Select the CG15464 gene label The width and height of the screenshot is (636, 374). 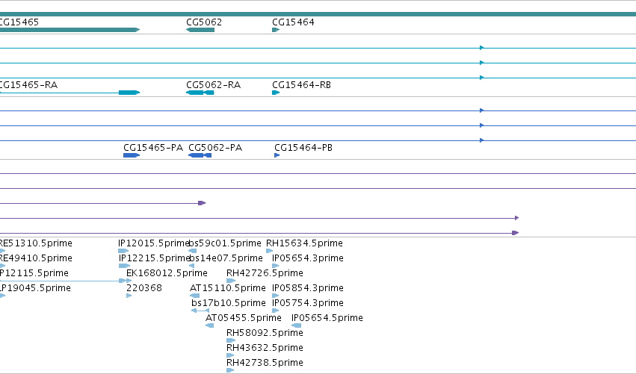(x=293, y=22)
